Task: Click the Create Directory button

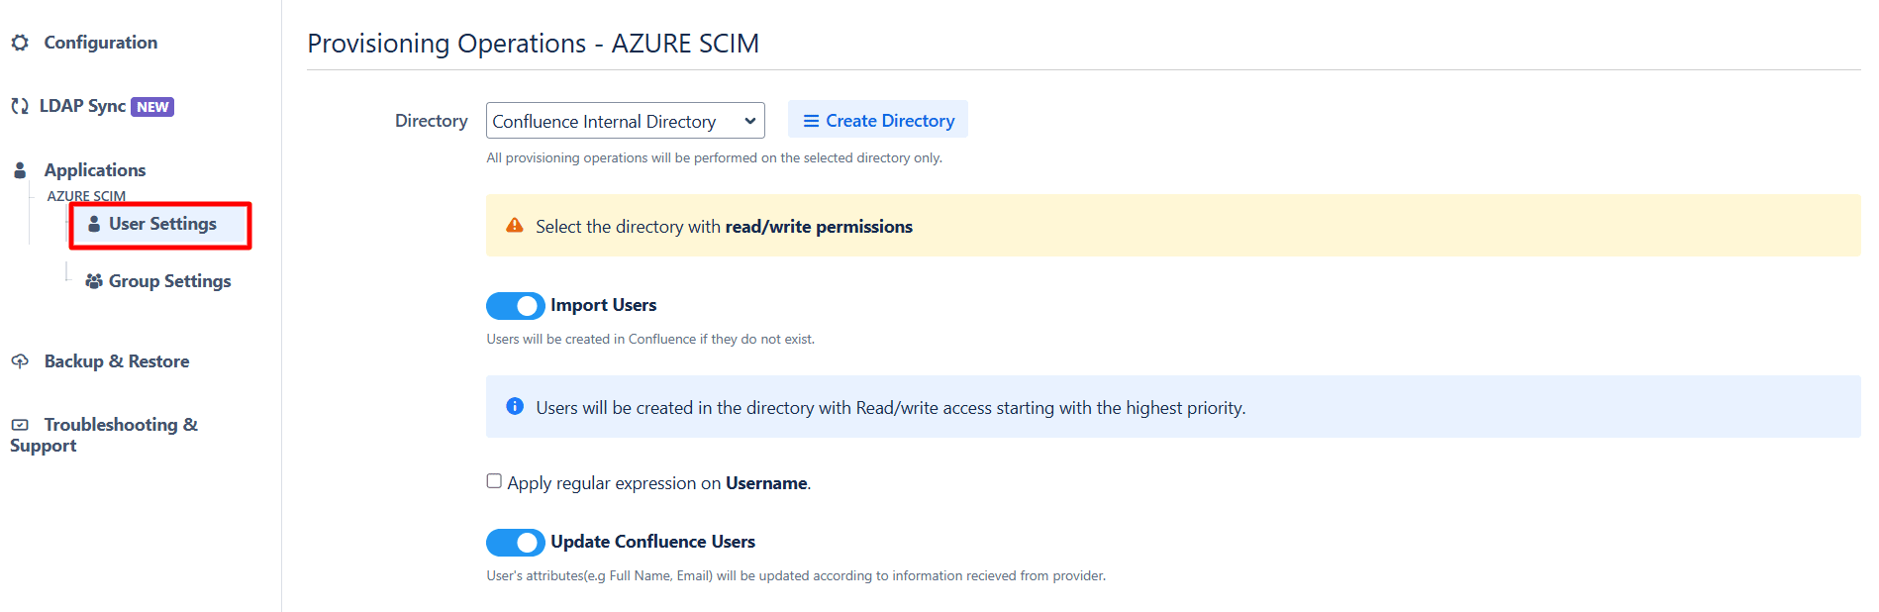Action: point(878,120)
